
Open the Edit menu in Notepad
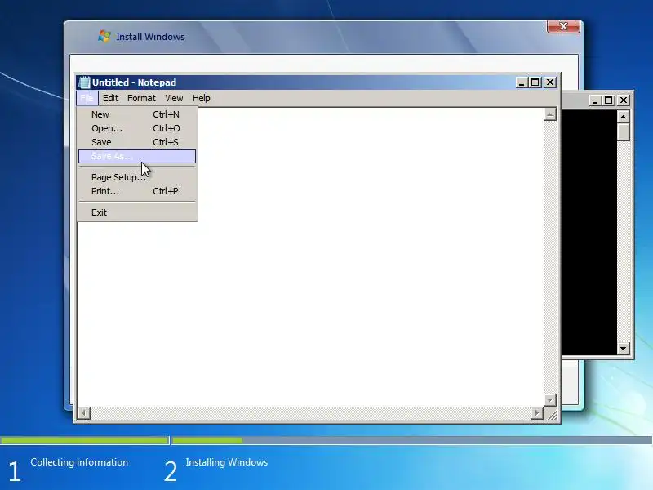110,98
